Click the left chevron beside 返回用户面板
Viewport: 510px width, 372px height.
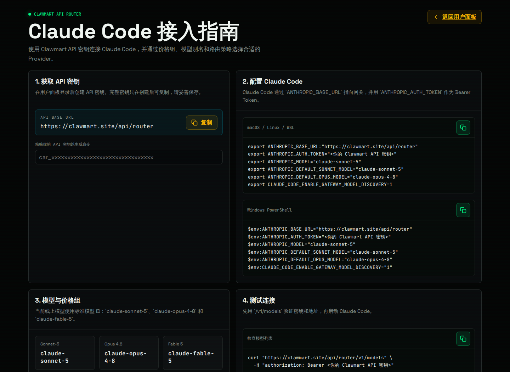pos(436,17)
